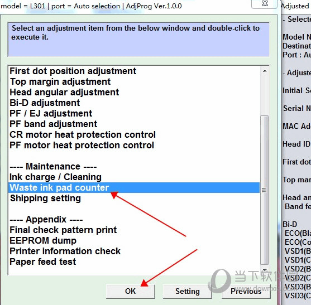This screenshot has width=311, height=305.
Task: Select Waste ink pad counter item
Action: pos(134,187)
